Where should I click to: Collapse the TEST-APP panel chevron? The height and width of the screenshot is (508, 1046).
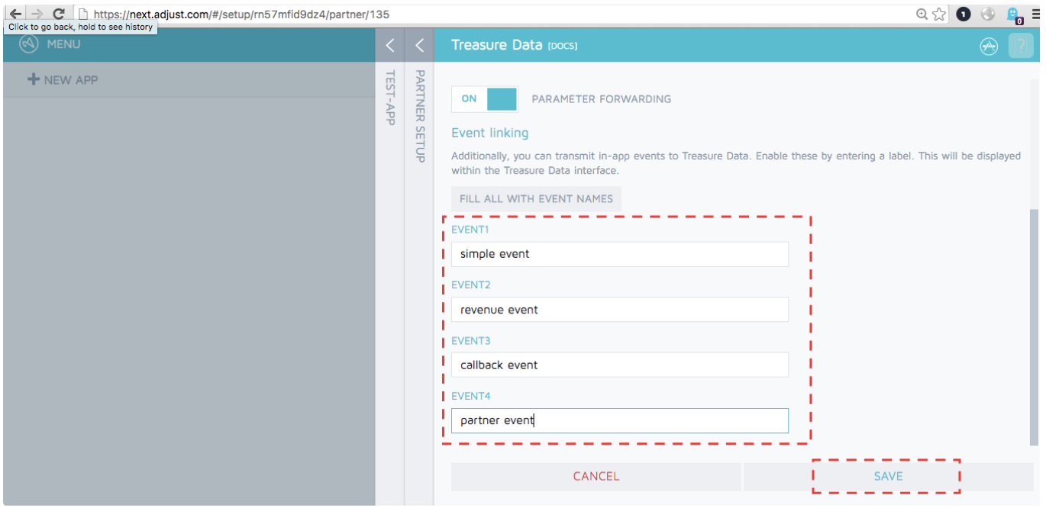389,46
